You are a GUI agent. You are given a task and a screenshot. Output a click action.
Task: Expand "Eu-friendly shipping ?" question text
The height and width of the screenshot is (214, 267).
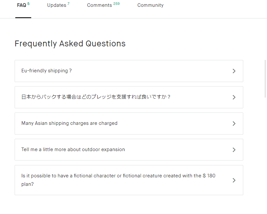coord(47,71)
